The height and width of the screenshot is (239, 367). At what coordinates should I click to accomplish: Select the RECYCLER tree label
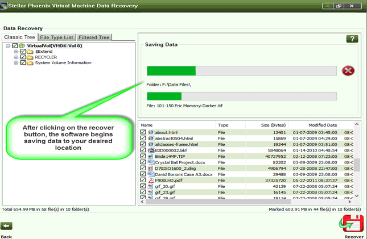(46, 57)
